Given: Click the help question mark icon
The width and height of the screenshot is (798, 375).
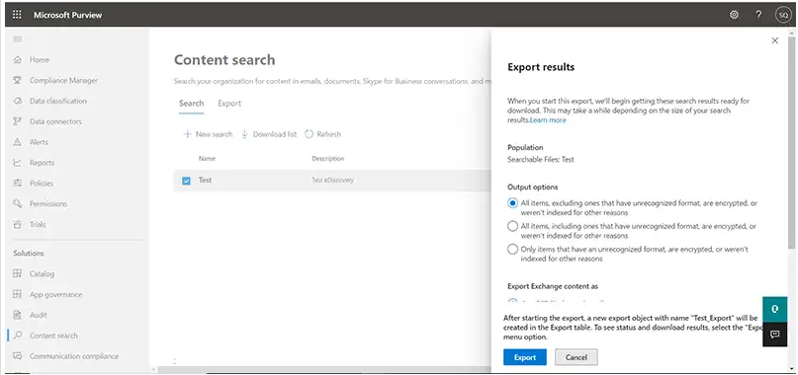Looking at the screenshot, I should pos(758,15).
